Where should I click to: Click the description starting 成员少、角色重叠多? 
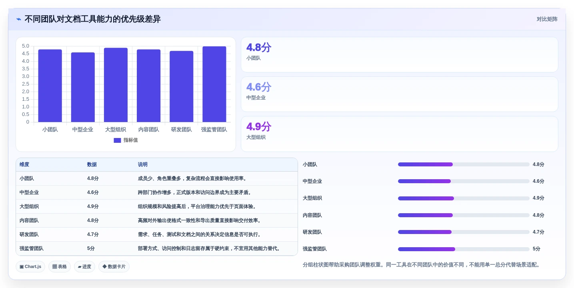click(x=193, y=178)
